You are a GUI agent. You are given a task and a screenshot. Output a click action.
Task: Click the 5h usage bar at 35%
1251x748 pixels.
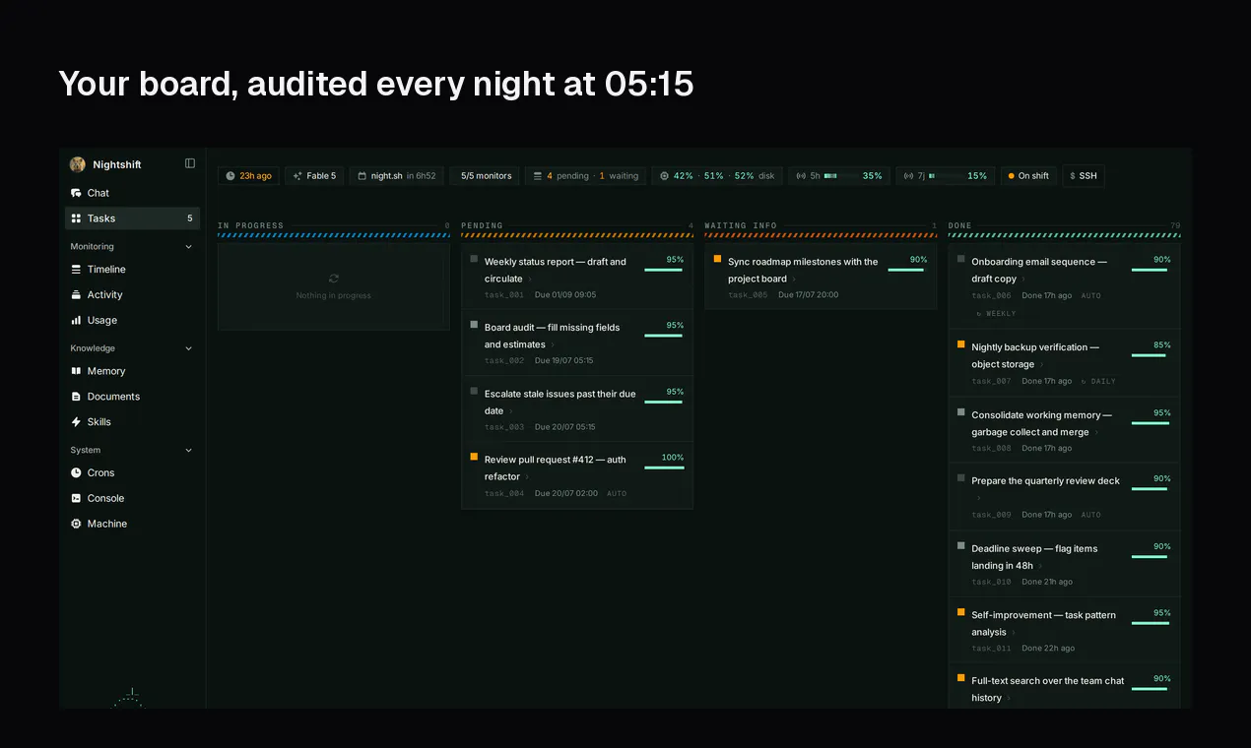coord(839,176)
